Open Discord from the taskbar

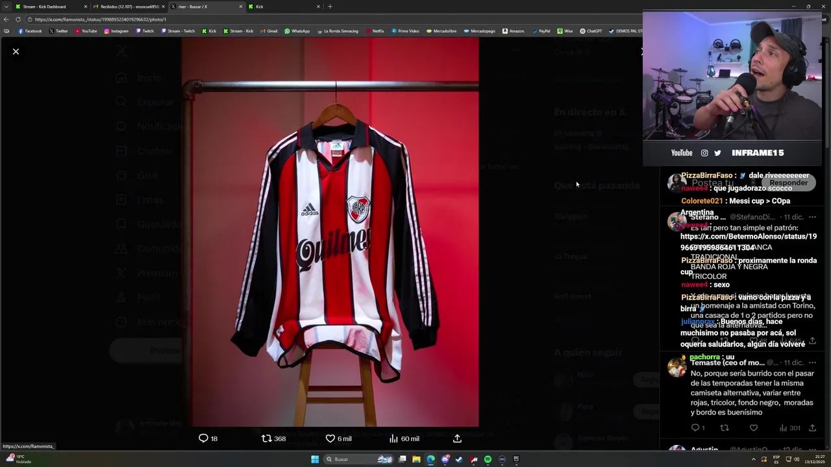[445, 459]
